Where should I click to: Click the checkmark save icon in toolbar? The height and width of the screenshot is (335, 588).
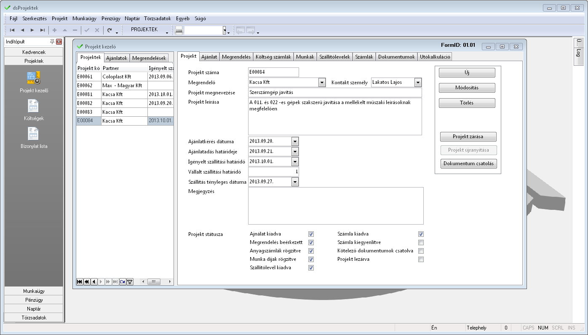(87, 30)
